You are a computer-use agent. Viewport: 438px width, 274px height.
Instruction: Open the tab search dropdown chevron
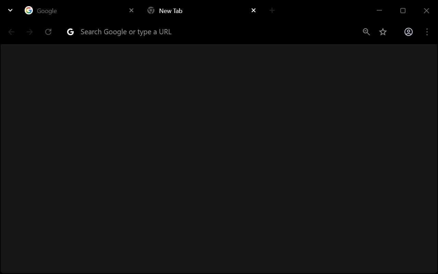pos(10,10)
